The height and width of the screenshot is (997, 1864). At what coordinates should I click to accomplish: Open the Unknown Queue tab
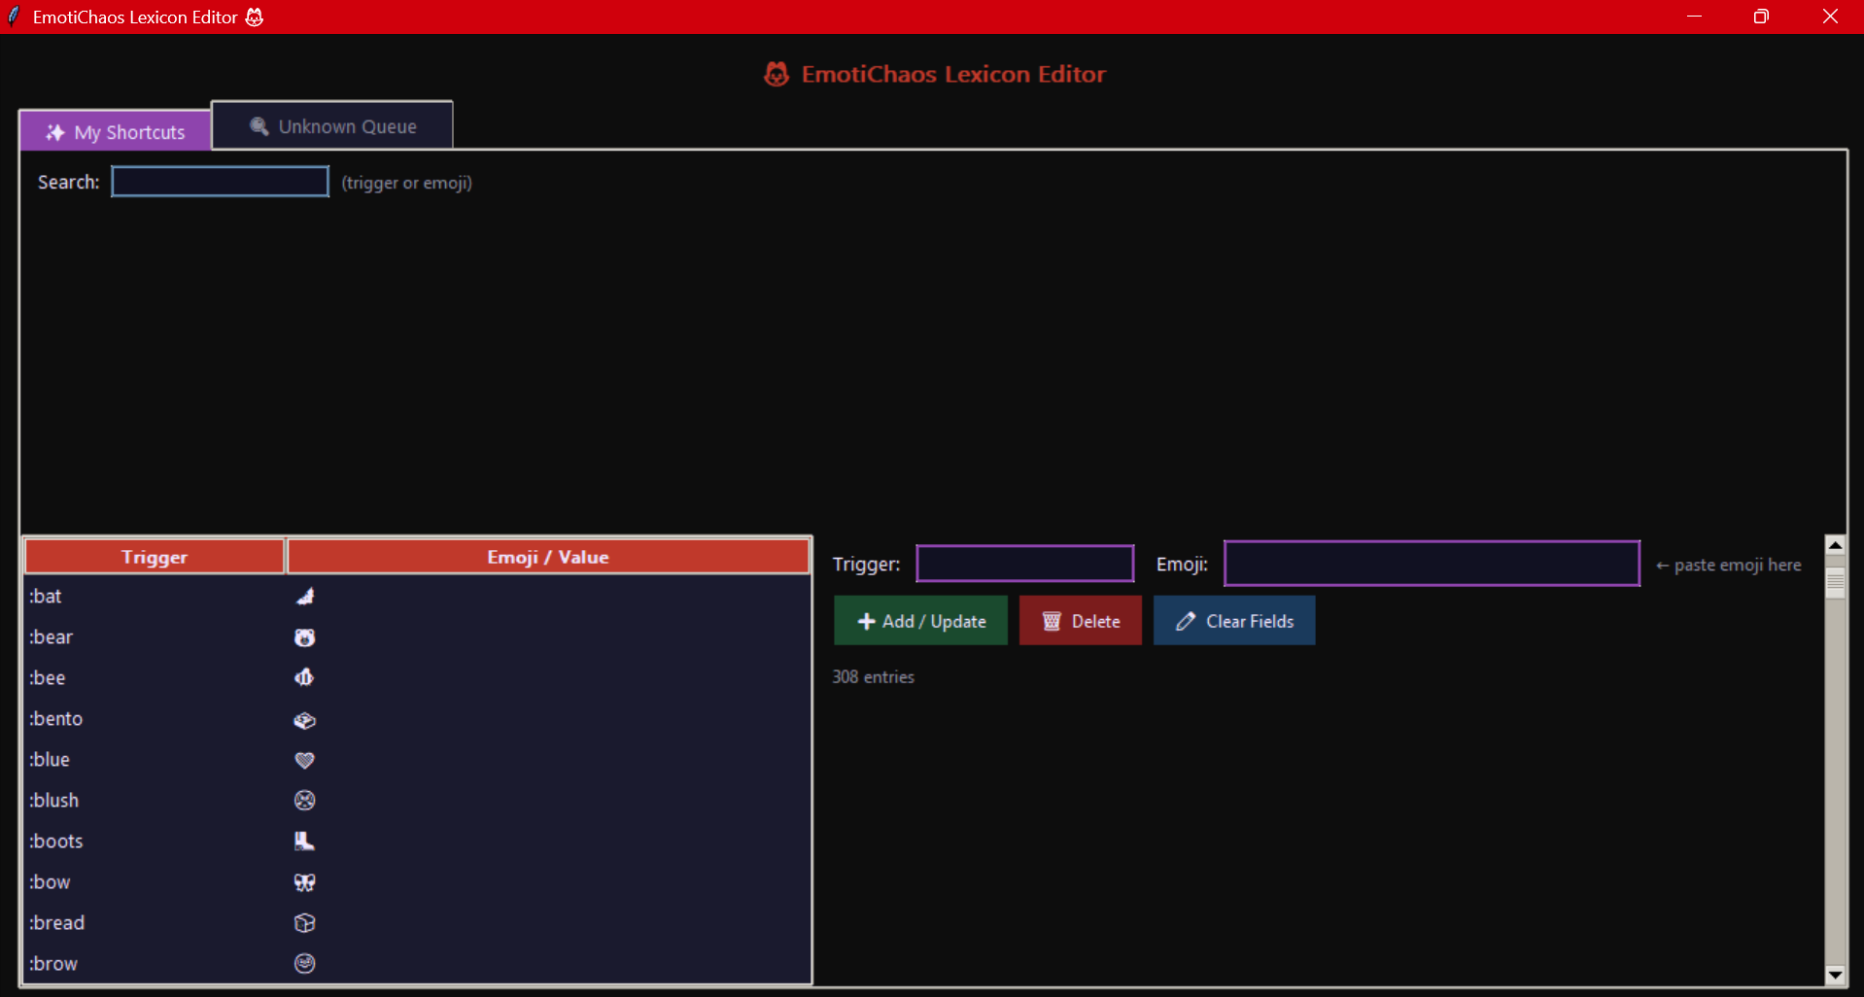tap(332, 125)
